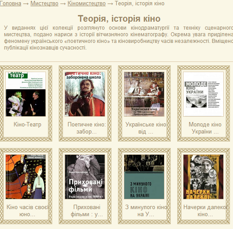Open the Українське кіно book cover
This screenshot has width=233, height=229.
[x=144, y=94]
